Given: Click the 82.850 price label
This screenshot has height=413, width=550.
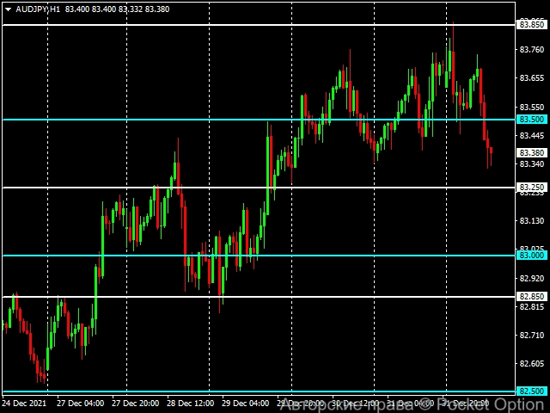Looking at the screenshot, I should coord(531,297).
